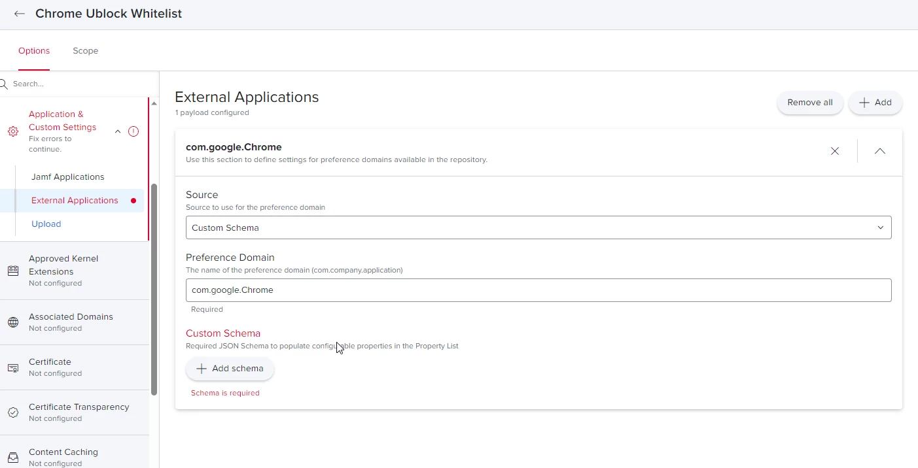The image size is (918, 468).
Task: Click the Associated Domains globe icon
Action: [x=13, y=322]
